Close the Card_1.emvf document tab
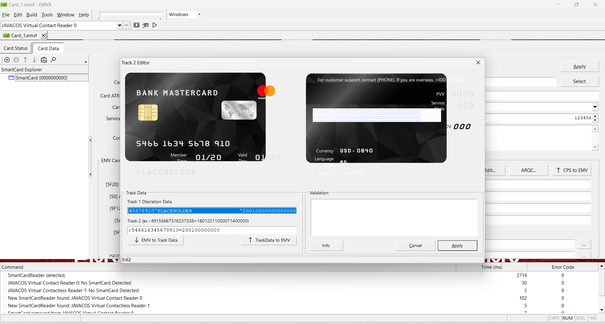This screenshot has width=605, height=324. [x=44, y=35]
